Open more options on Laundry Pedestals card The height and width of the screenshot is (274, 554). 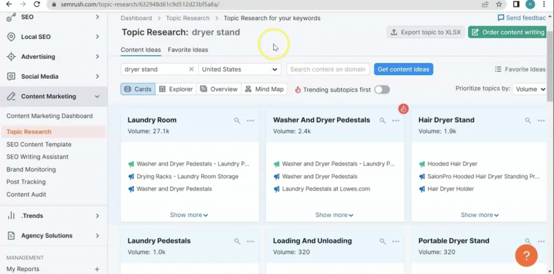coord(250,241)
